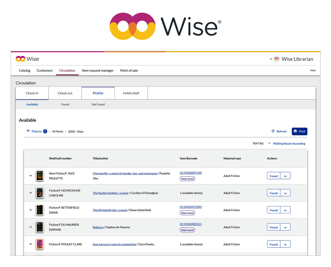Expand the Rebecca row chevron
The height and width of the screenshot is (267, 331).
31,227
